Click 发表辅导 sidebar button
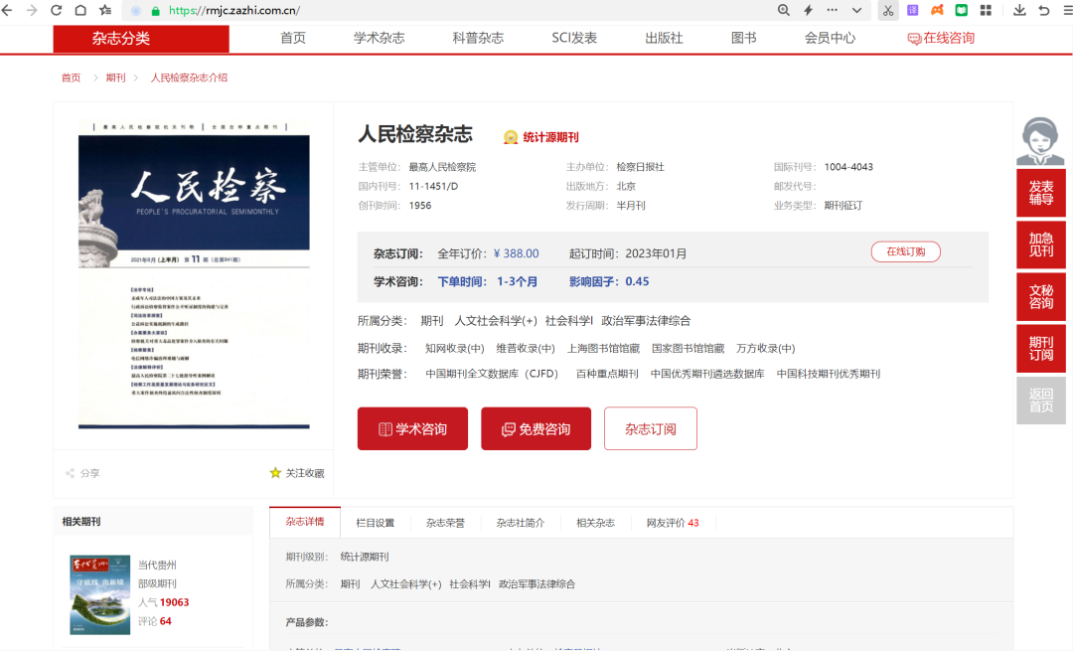The image size is (1073, 651). click(x=1041, y=193)
